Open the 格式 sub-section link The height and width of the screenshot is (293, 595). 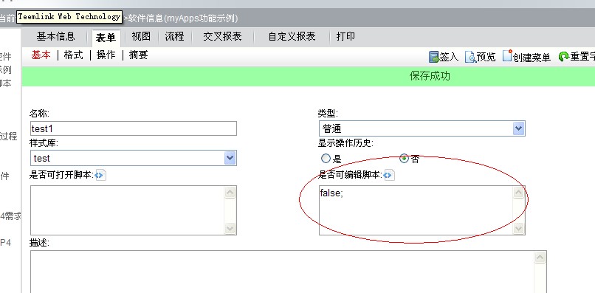coord(74,55)
